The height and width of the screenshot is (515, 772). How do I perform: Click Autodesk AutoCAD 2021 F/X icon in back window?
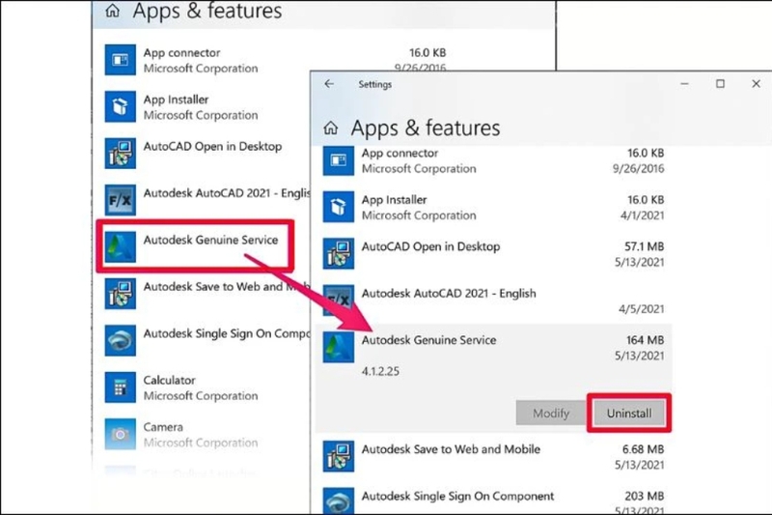coord(120,201)
